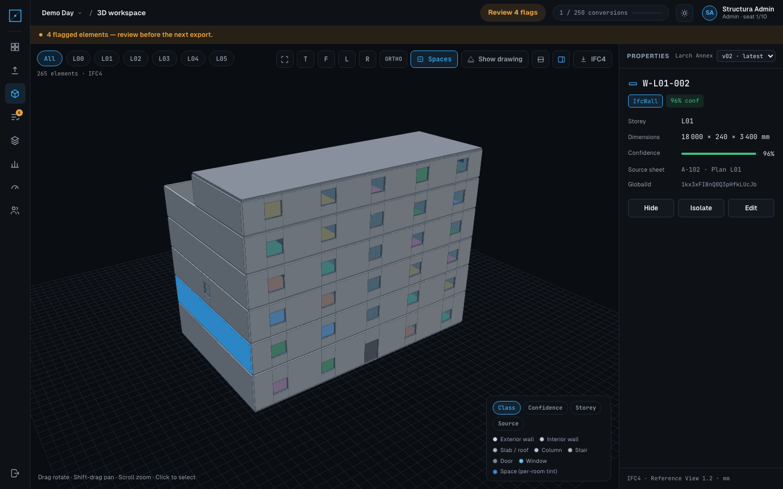Click the Door legend entry
Image resolution: width=783 pixels, height=489 pixels.
click(x=503, y=461)
